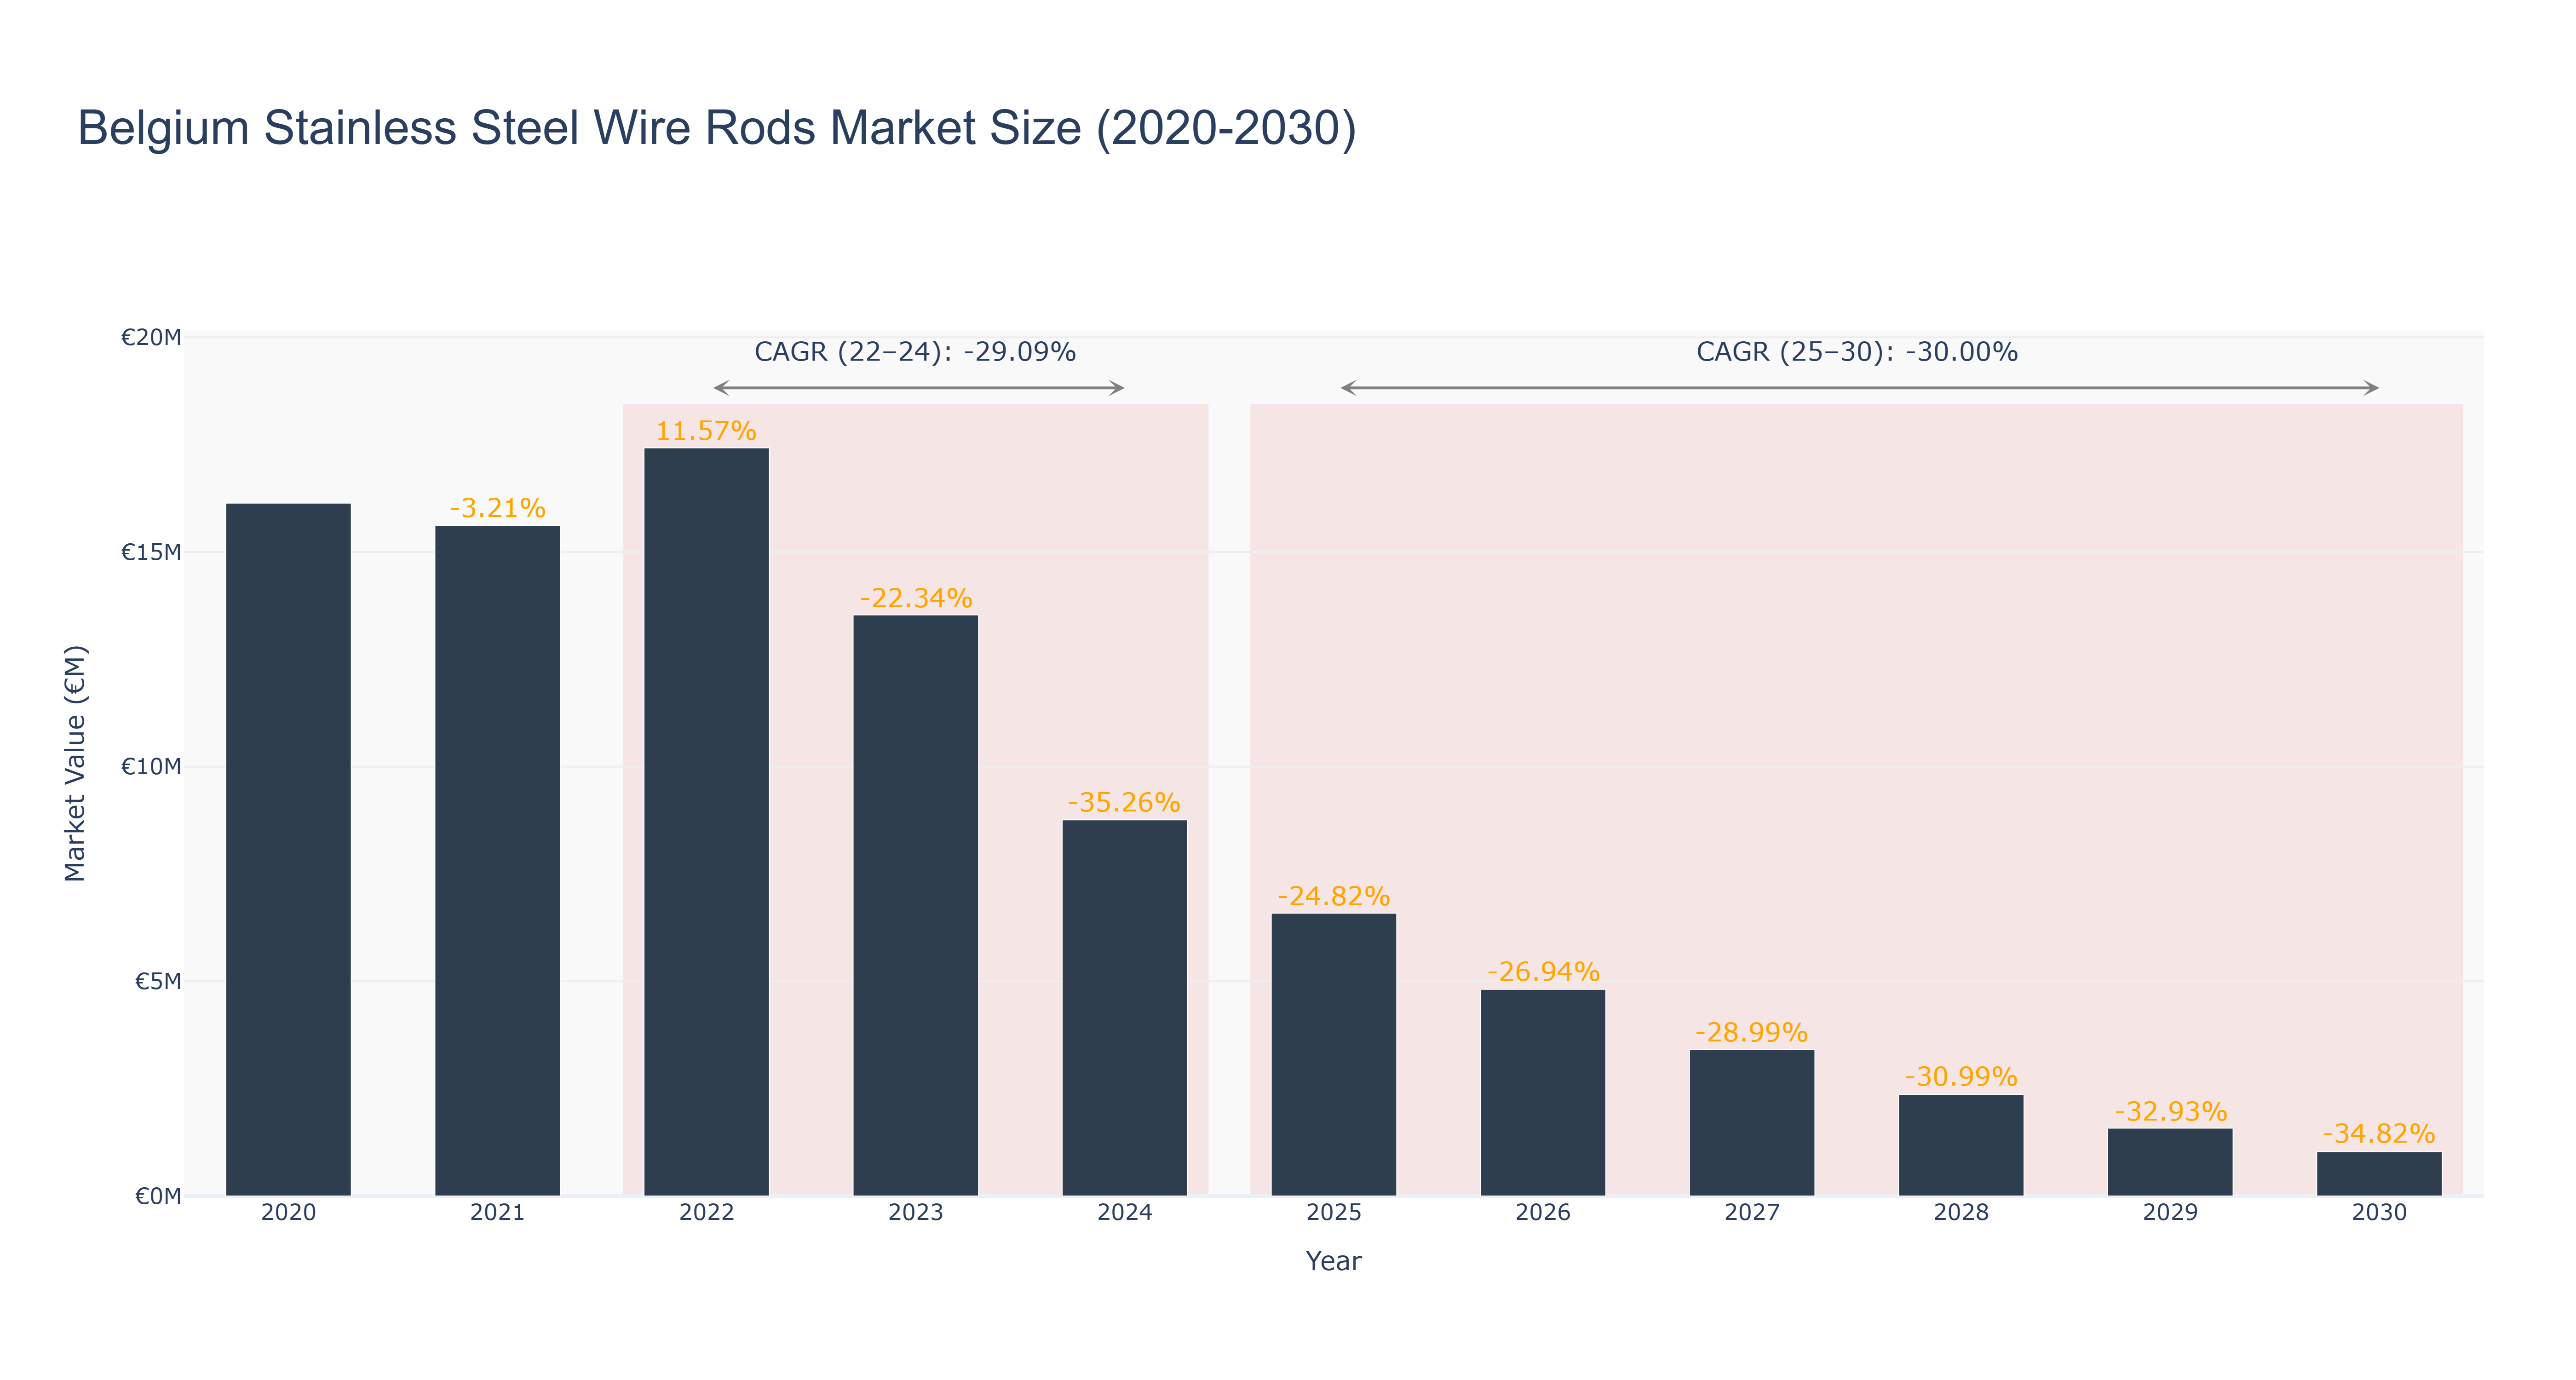Click the '2029' x-axis tick label
The width and height of the screenshot is (2576, 1380).
(2170, 1213)
